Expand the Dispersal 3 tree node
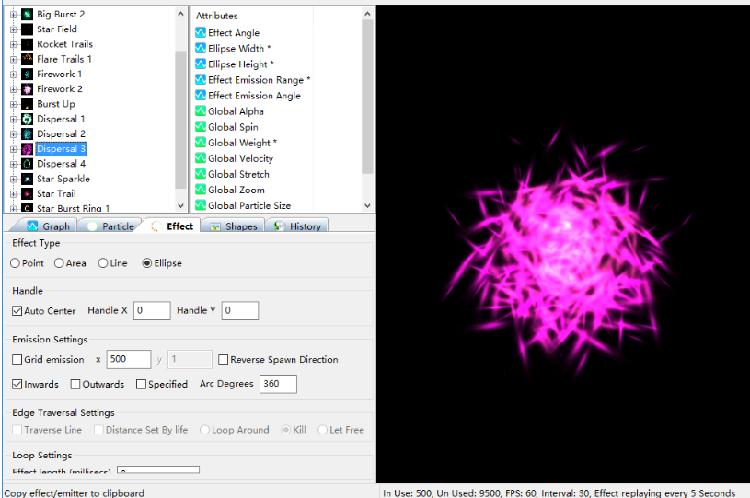 (14, 149)
